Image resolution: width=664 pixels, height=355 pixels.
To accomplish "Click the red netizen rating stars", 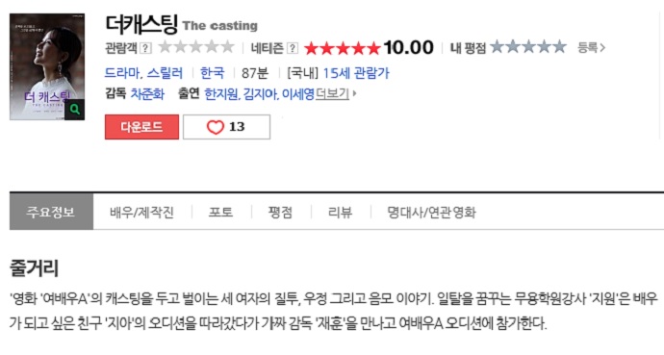I will tap(343, 48).
